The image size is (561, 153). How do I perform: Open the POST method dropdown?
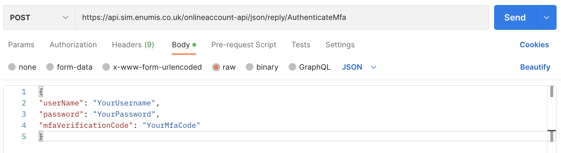point(39,17)
